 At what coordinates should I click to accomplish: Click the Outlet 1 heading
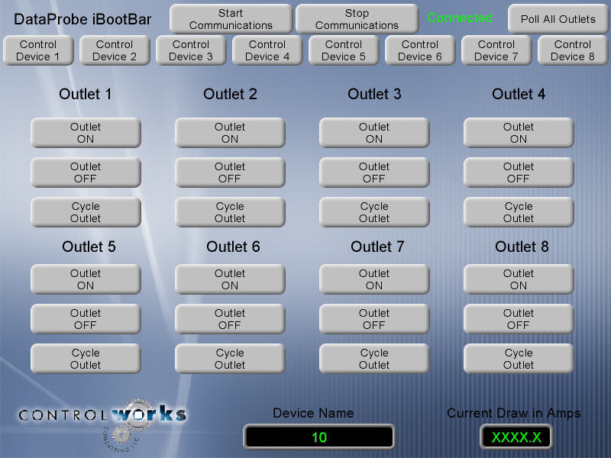coord(86,94)
